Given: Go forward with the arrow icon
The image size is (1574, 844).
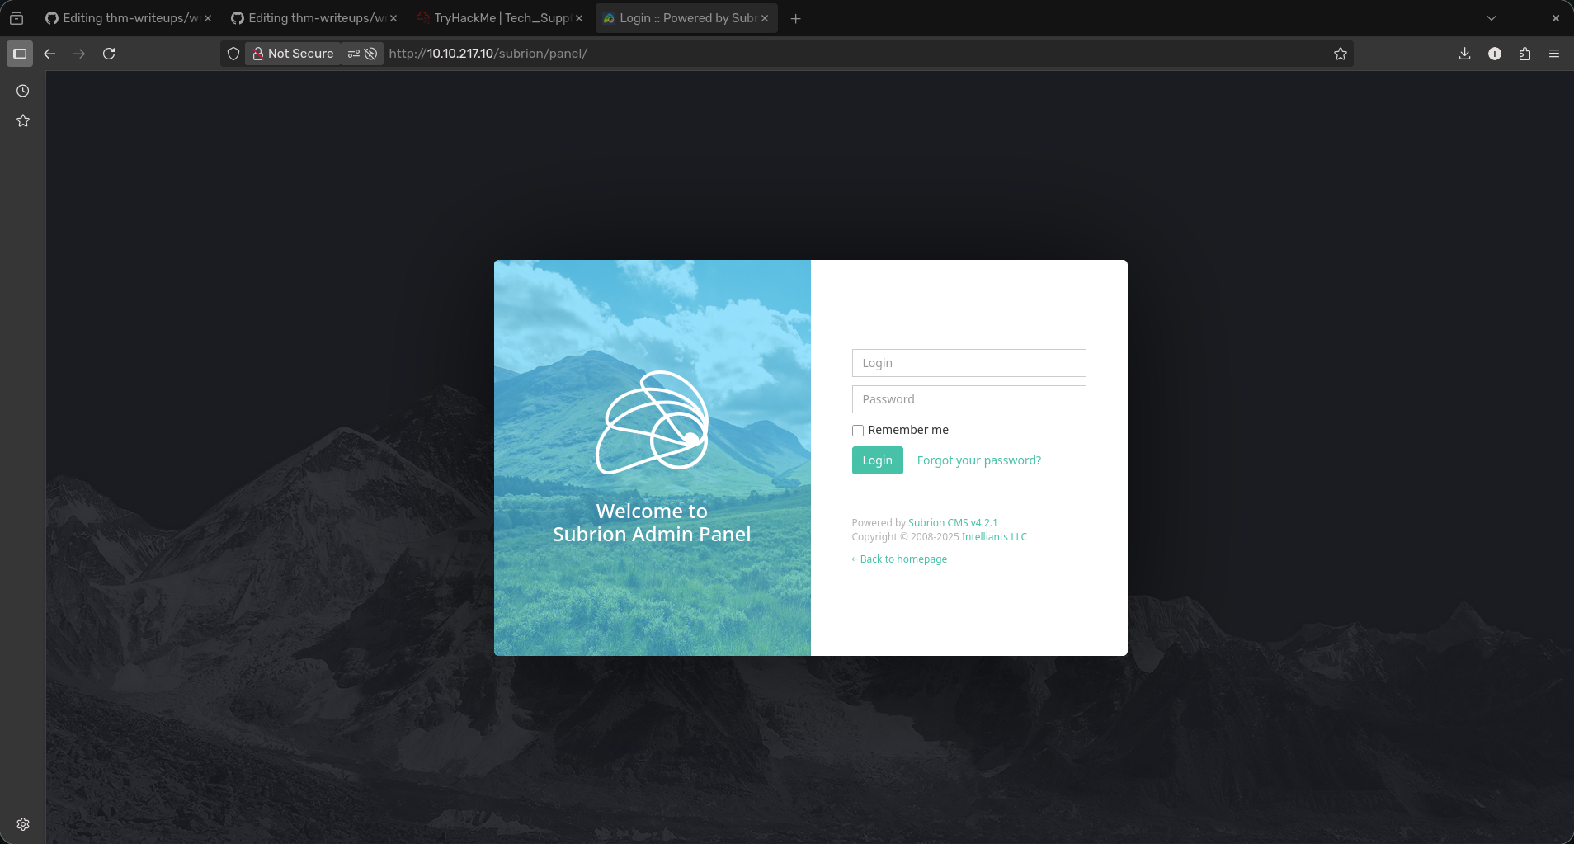Looking at the screenshot, I should [79, 54].
